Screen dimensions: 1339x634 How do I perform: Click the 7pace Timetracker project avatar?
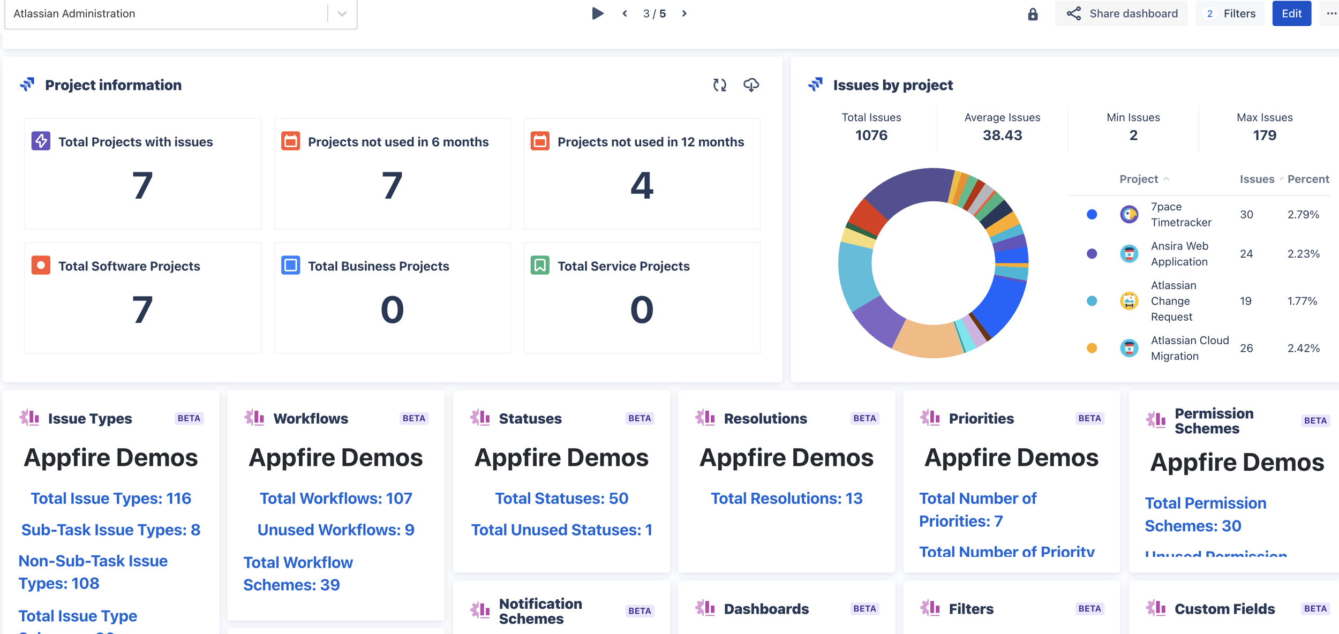1129,215
